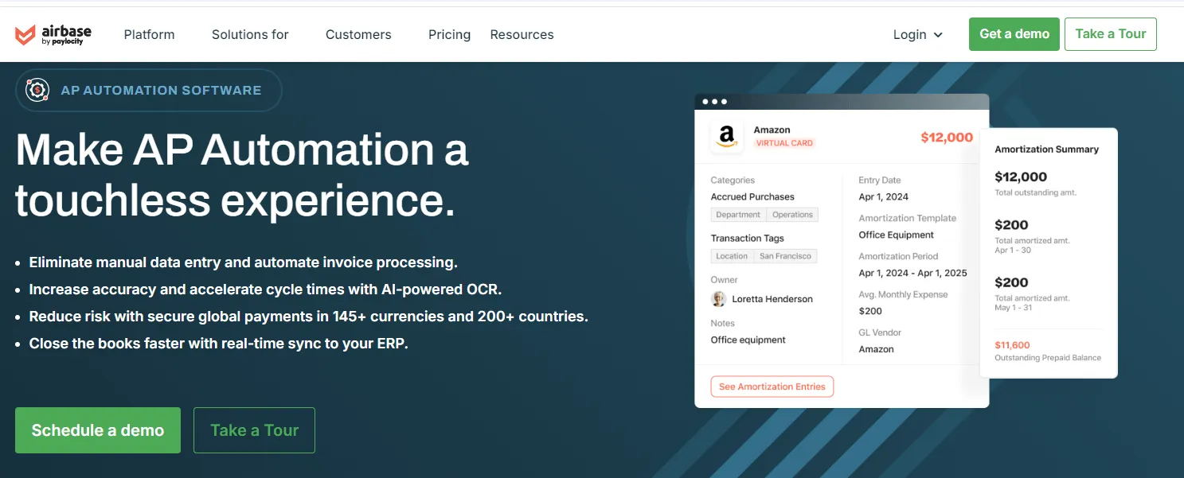Open the Solutions for menu
The width and height of the screenshot is (1184, 478).
click(250, 34)
